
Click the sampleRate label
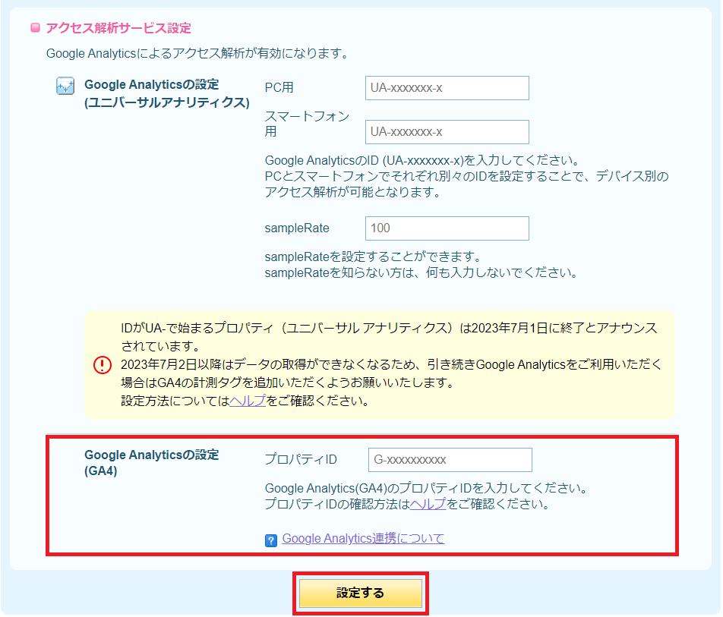[297, 228]
